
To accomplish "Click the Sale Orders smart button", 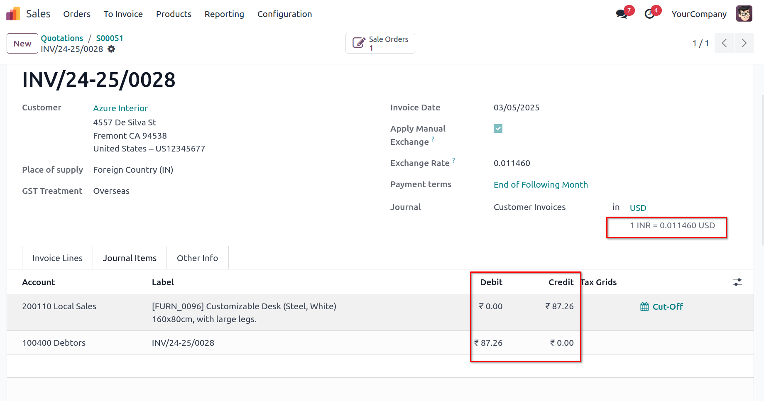I will click(380, 43).
